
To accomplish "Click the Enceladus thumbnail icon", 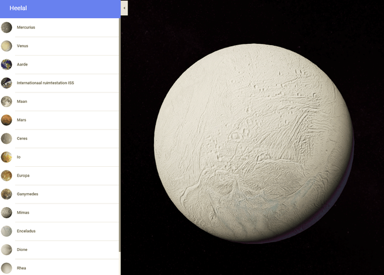I will tap(6, 231).
